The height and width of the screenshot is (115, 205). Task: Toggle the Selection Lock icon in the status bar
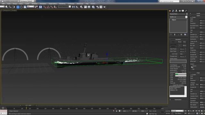click(x=117, y=111)
